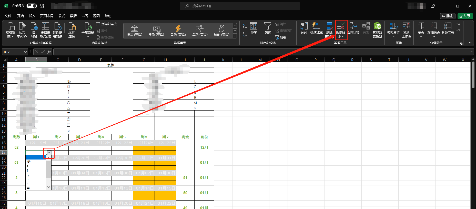Image resolution: width=476 pixels, height=209 pixels.
Task: Click cell showing 12月 in column J
Action: 204,147
